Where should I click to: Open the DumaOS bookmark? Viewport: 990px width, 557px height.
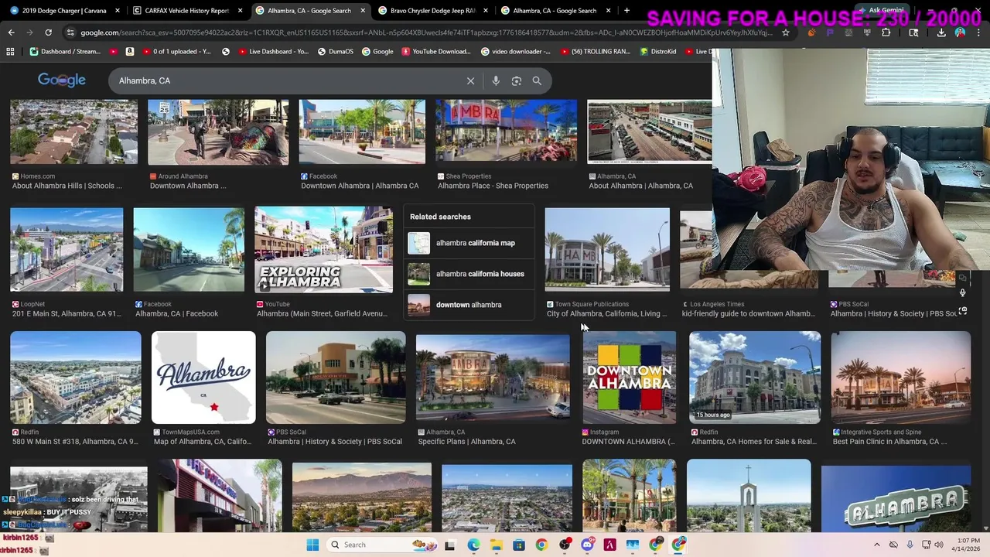pos(335,51)
